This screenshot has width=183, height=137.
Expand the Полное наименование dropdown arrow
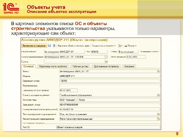[x=106, y=57]
